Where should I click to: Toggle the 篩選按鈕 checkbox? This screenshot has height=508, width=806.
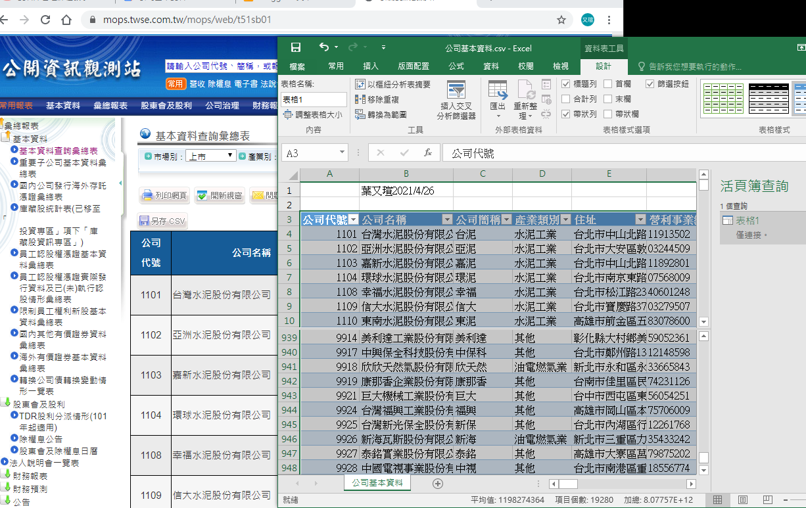coord(650,84)
